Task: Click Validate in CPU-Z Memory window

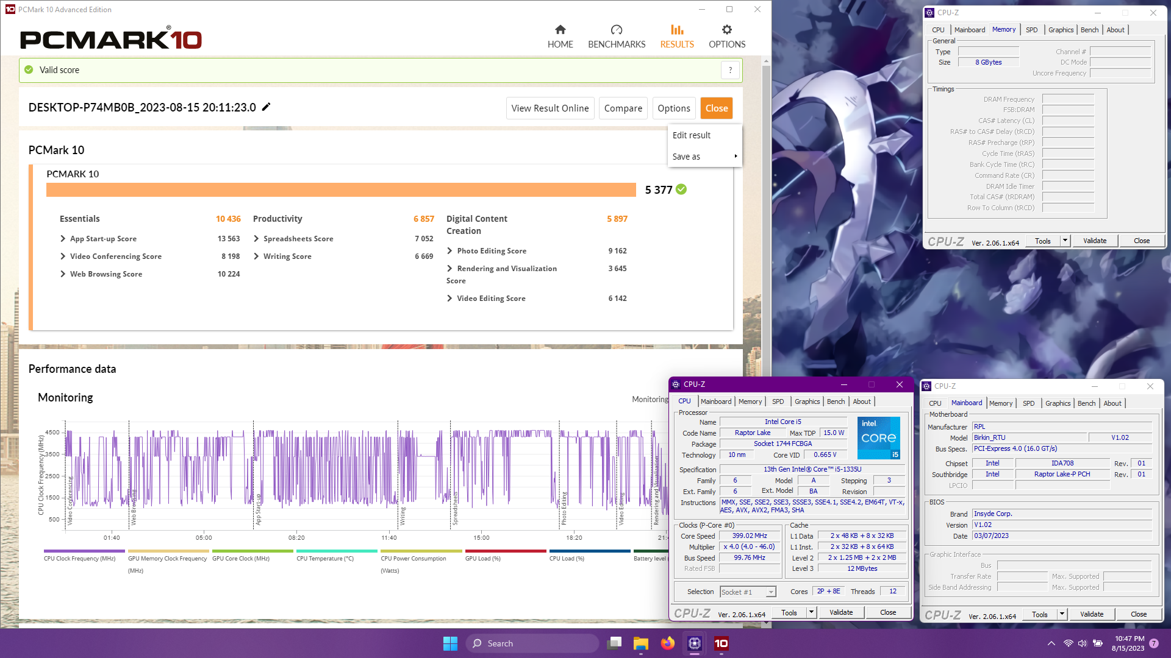Action: point(1095,241)
